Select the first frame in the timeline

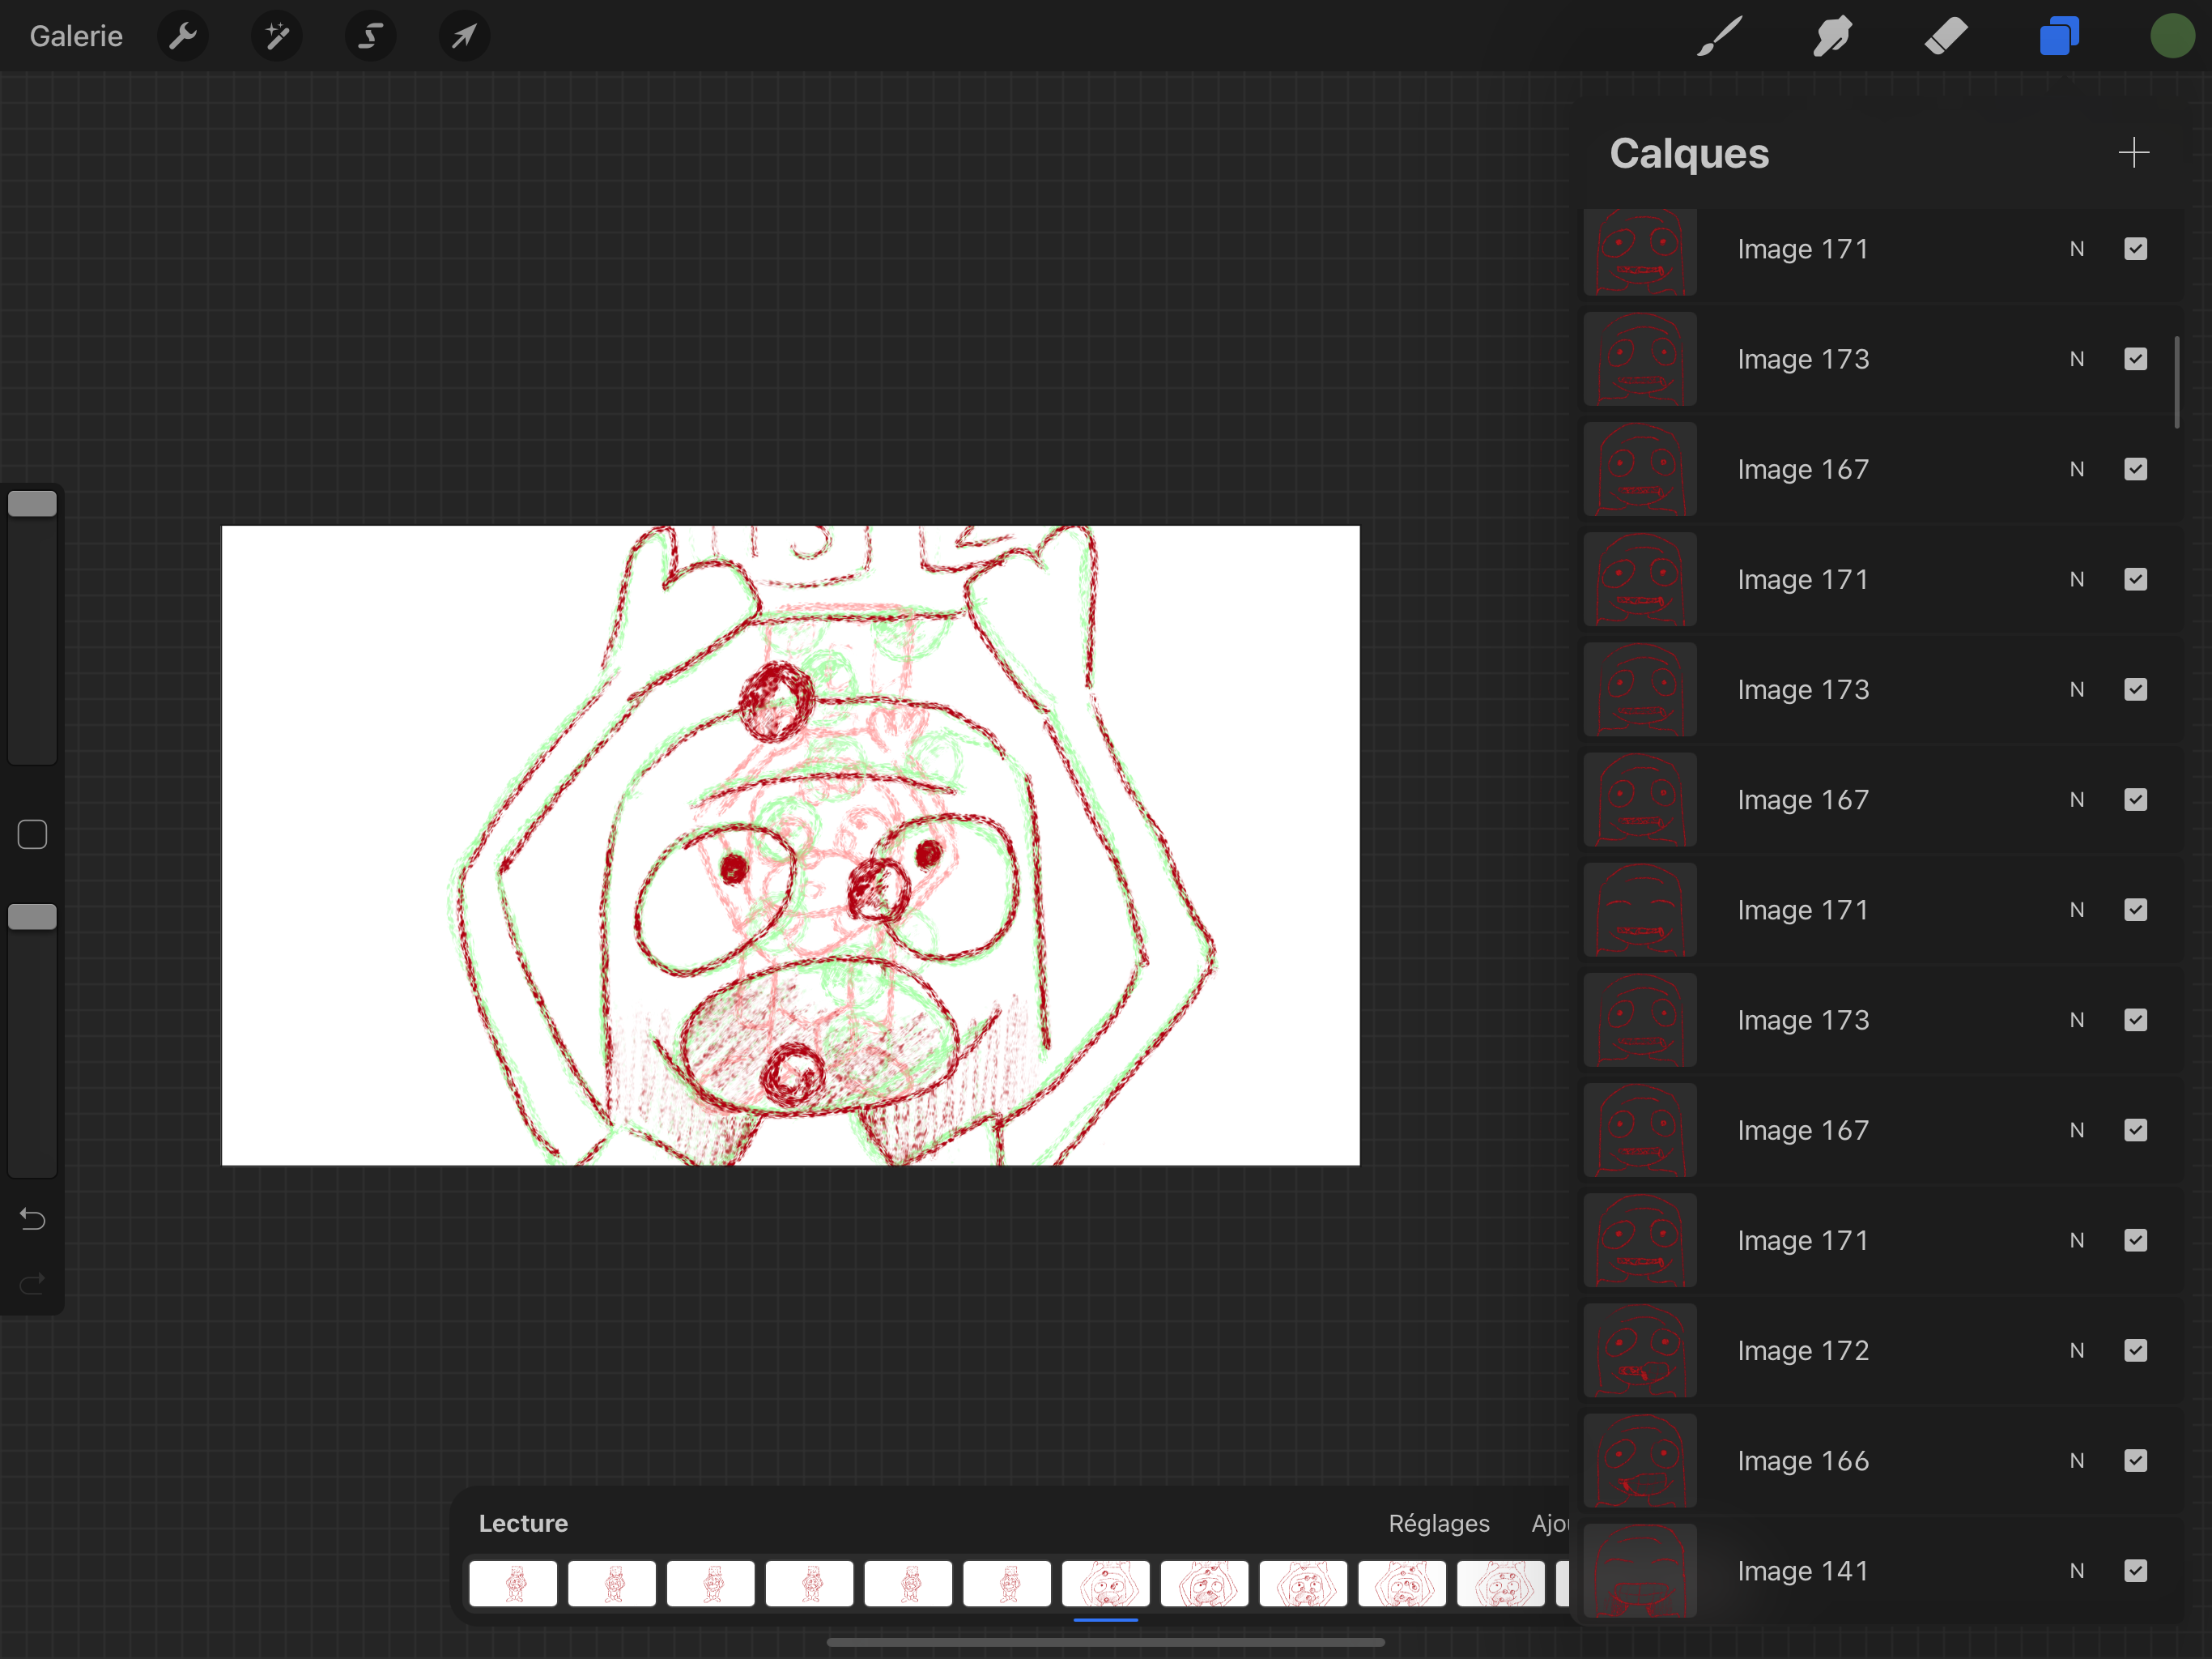(513, 1584)
